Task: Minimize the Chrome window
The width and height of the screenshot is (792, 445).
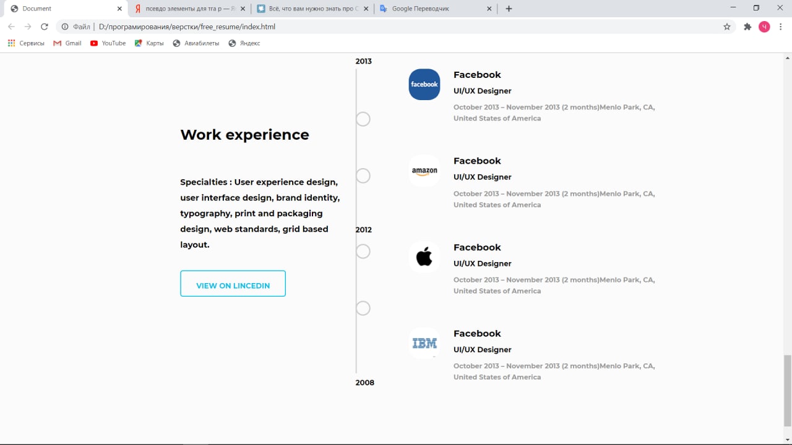Action: click(733, 8)
